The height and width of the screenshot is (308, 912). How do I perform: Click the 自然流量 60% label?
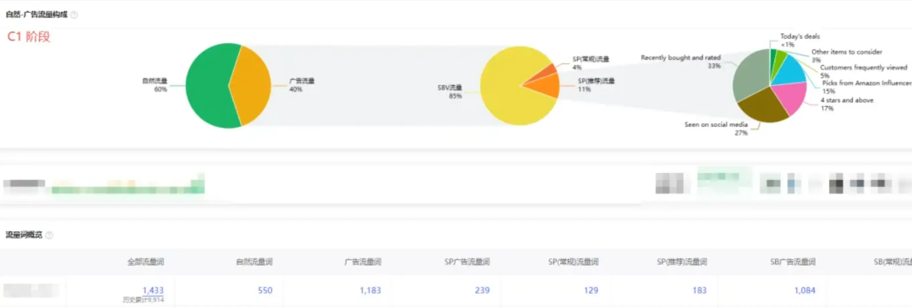(x=155, y=85)
